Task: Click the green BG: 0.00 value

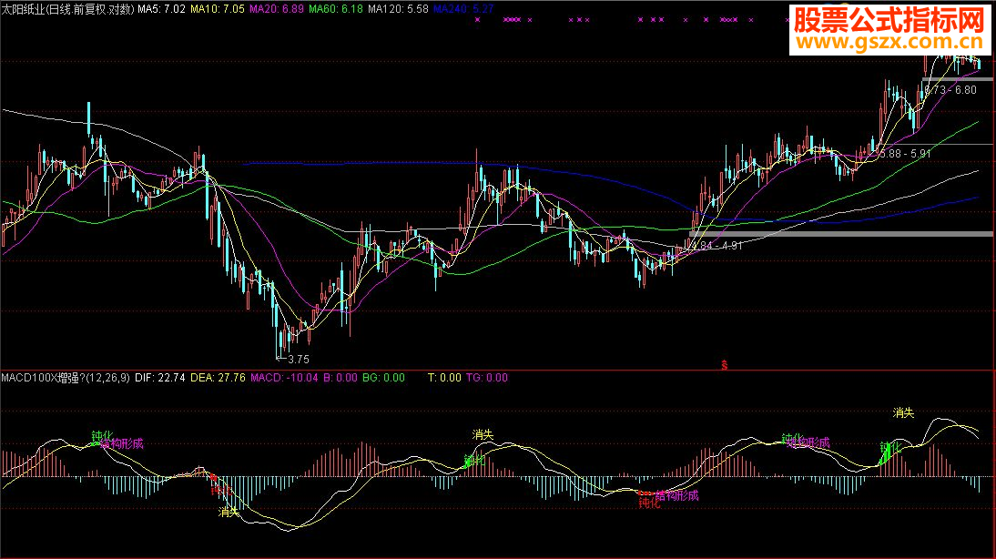Action: [x=383, y=378]
